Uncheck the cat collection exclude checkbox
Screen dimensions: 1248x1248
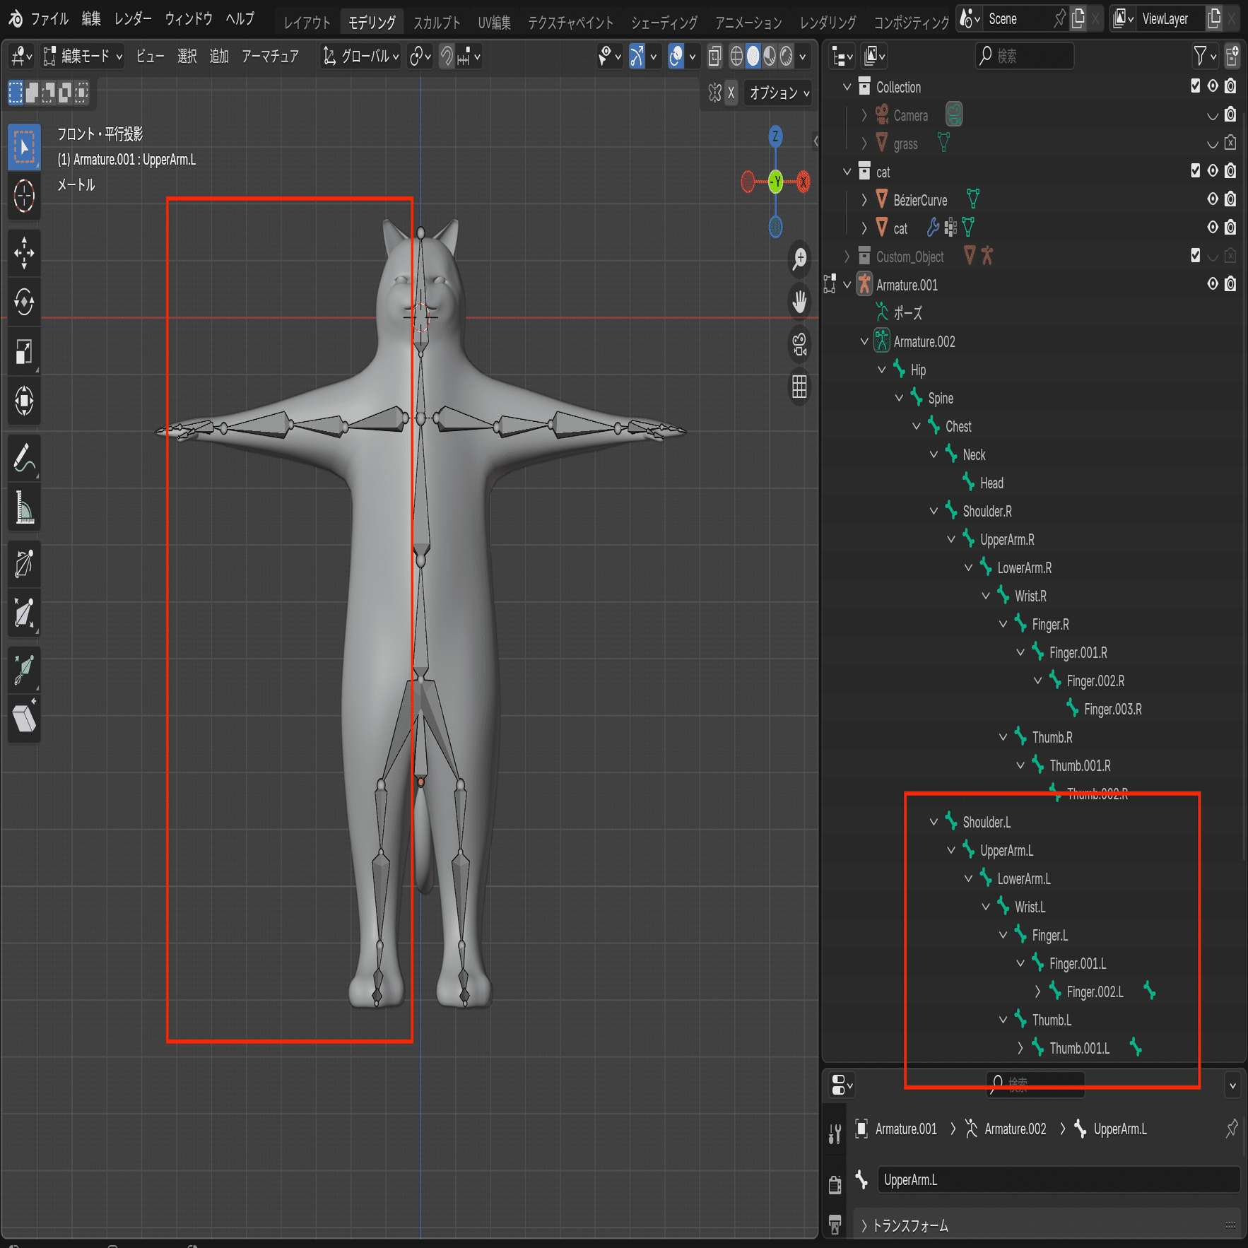click(1195, 171)
